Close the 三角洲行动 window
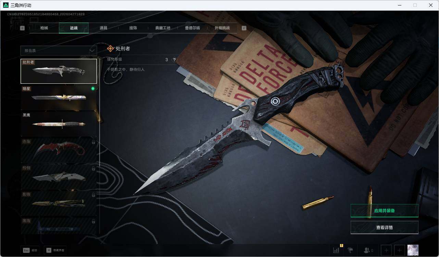Viewport: 439px width, 257px height. point(431,5)
